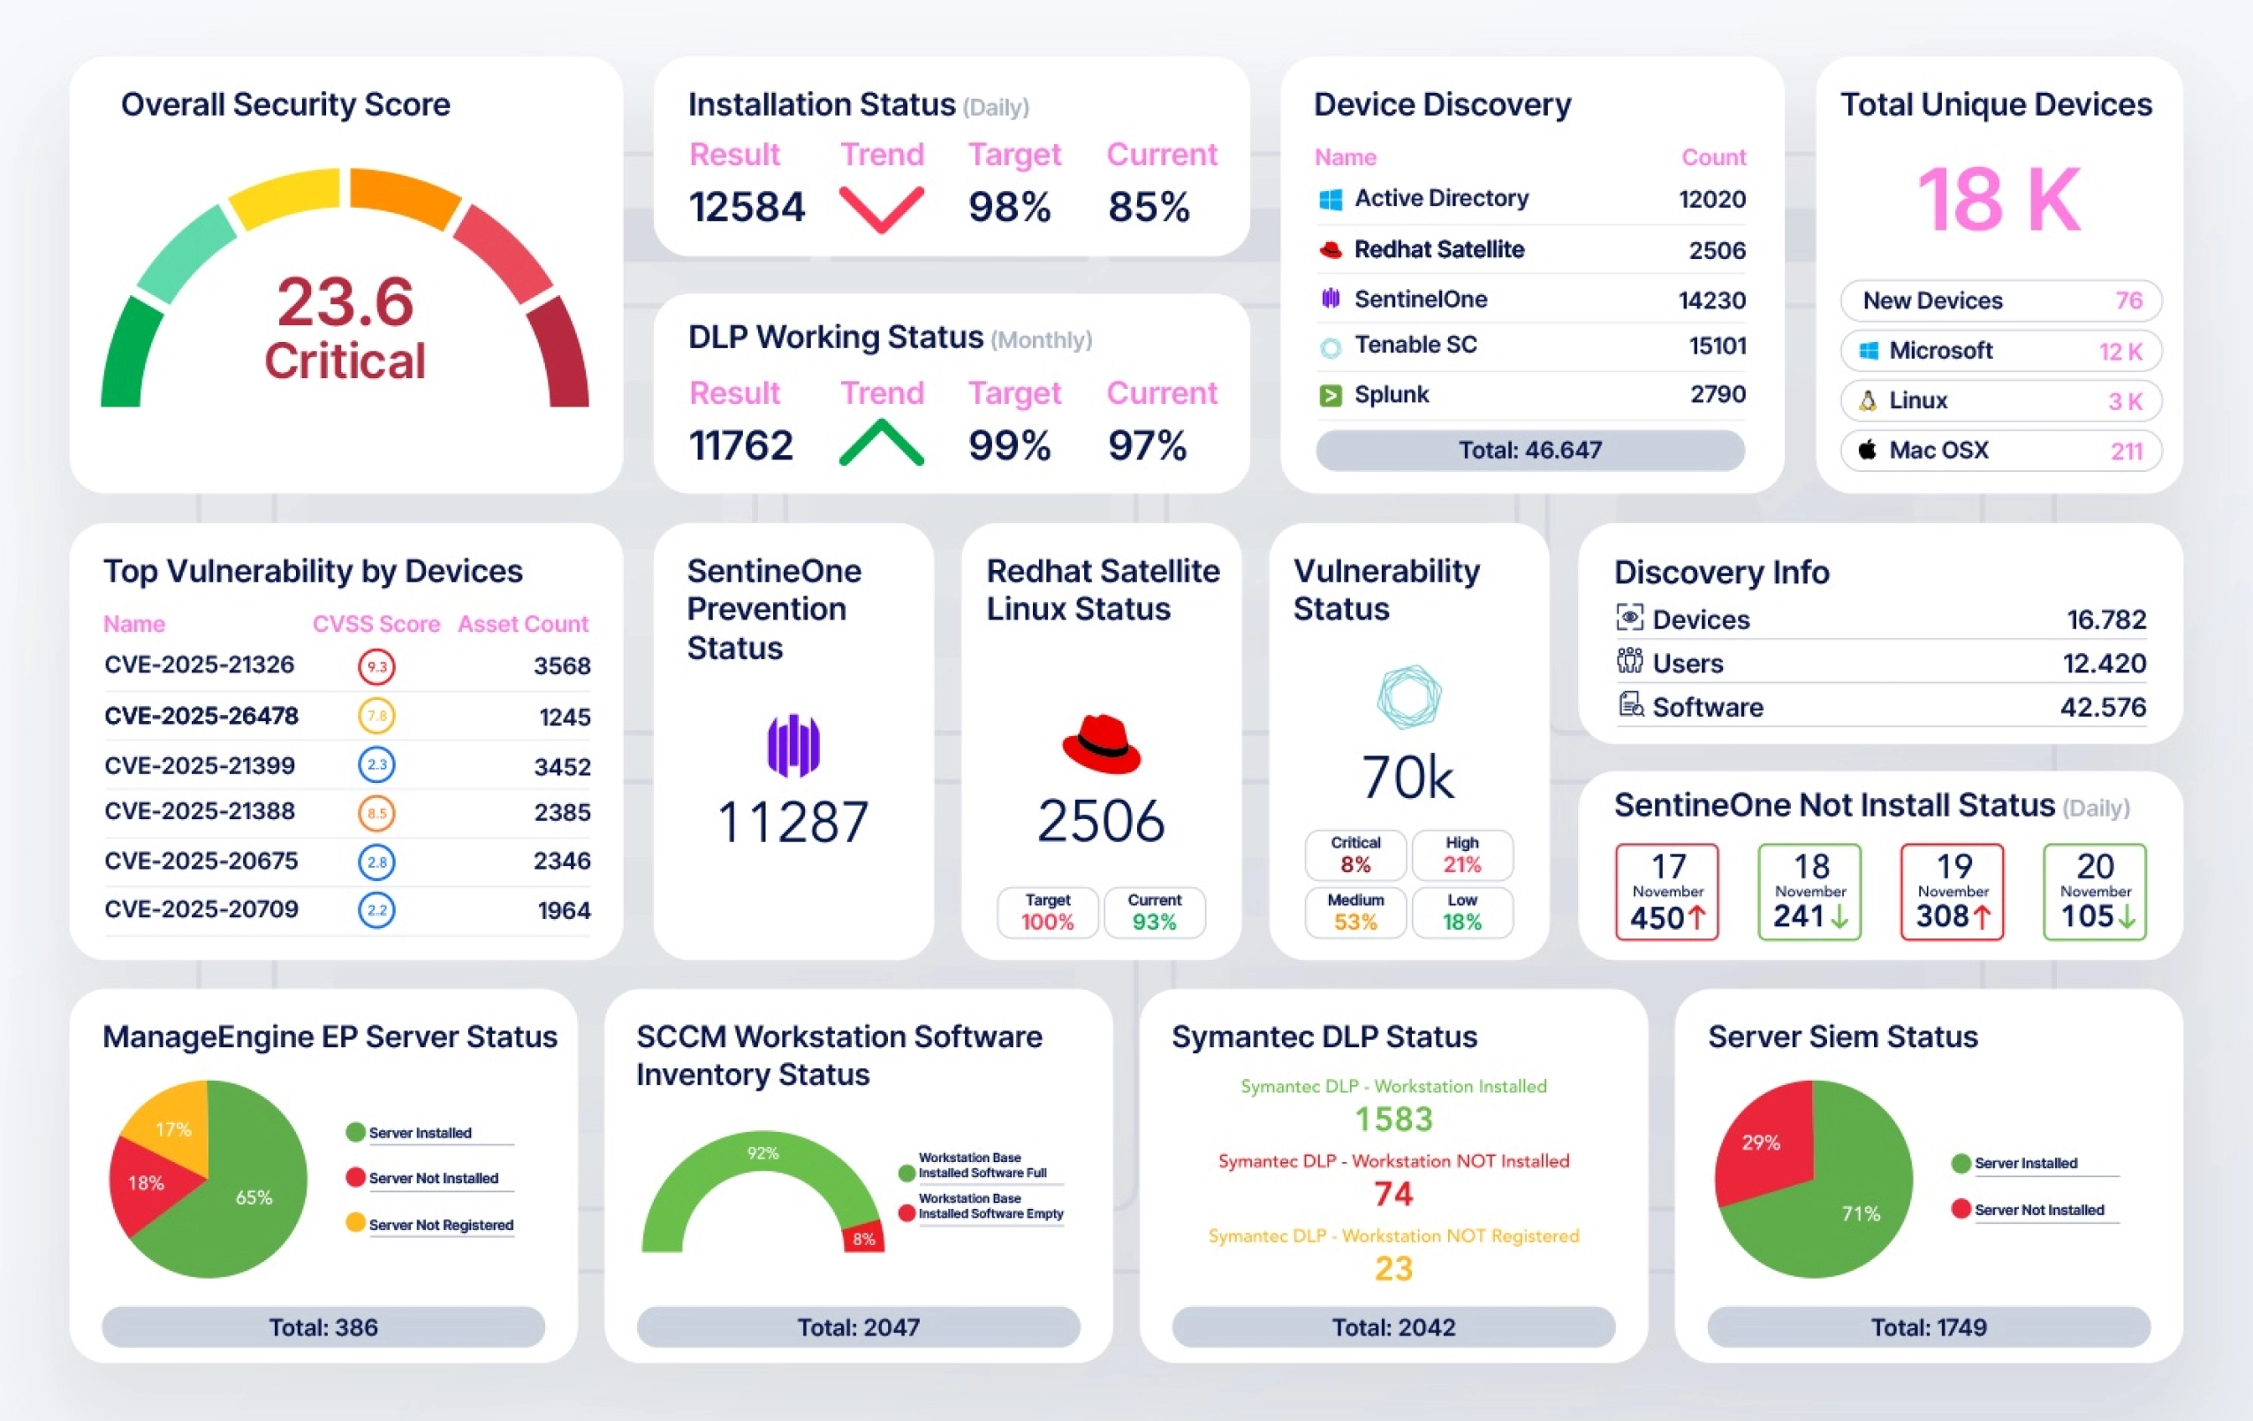
Task: Click the Tenable SC ring icon
Action: click(1330, 347)
